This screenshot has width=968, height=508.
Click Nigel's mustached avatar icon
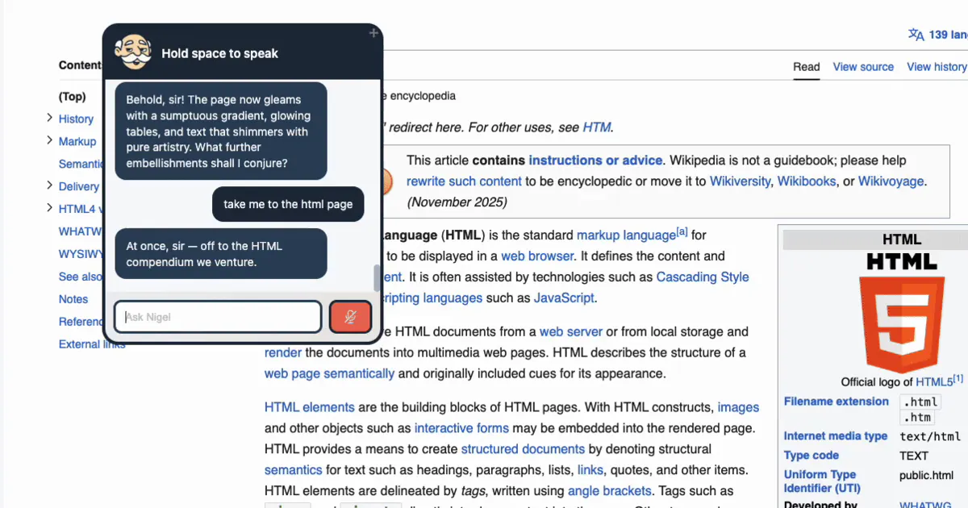[133, 52]
